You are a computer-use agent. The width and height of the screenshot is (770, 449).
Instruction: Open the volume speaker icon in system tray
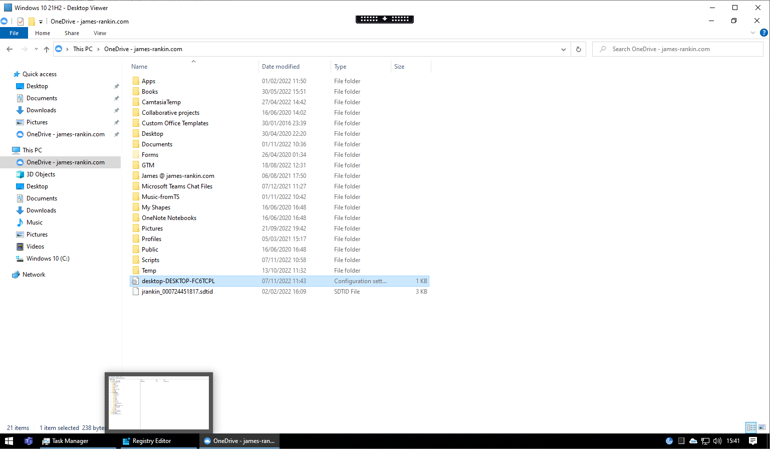point(716,441)
